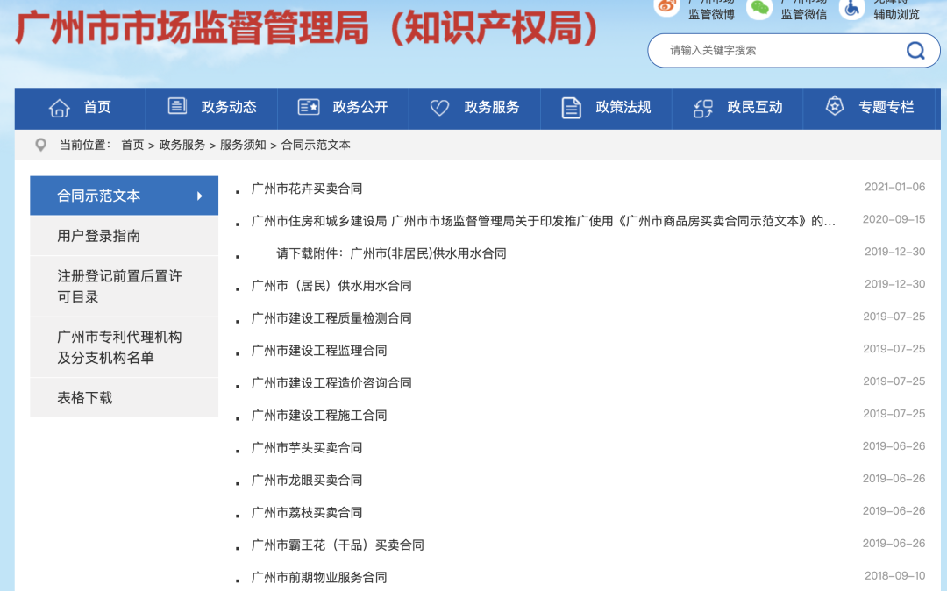Screen dimensions: 947x591
Task: Open the 政务公开 navigation menu
Action: (343, 108)
